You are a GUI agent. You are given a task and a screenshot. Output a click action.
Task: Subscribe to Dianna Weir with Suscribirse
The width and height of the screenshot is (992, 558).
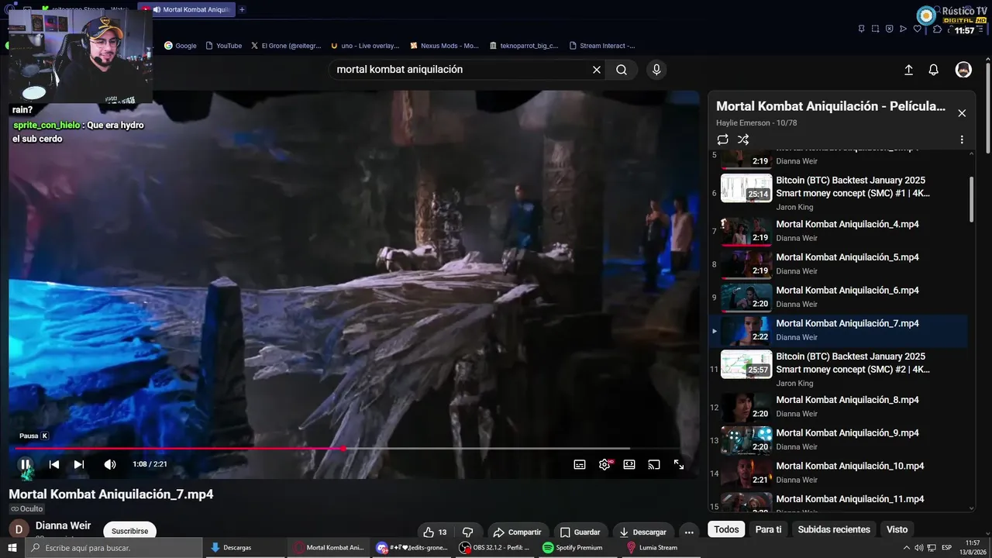coord(129,531)
